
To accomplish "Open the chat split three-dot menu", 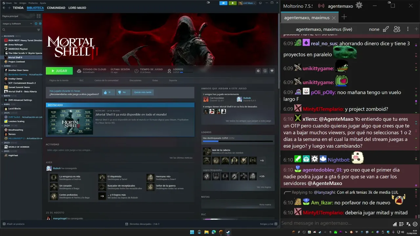I will (x=408, y=29).
